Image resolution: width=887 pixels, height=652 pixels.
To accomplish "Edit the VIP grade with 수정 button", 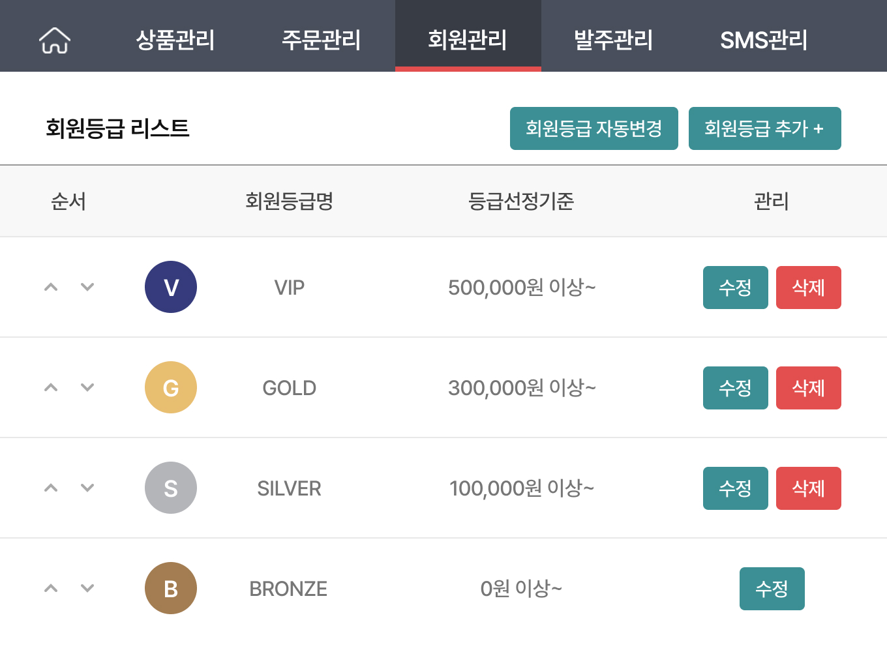I will [x=736, y=287].
